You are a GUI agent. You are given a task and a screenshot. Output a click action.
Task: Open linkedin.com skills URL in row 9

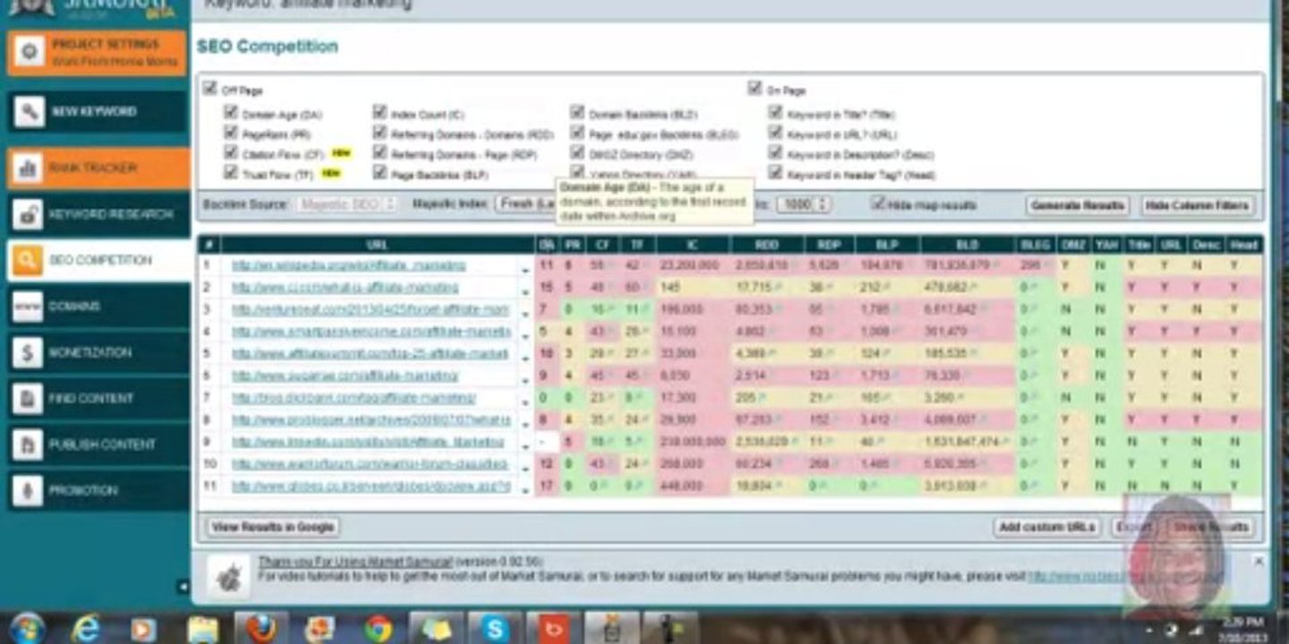[368, 443]
